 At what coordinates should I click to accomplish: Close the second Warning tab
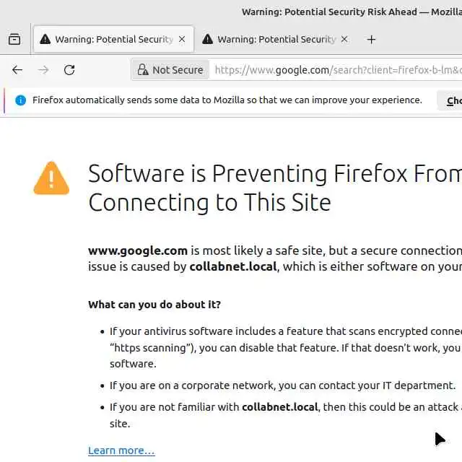[344, 40]
